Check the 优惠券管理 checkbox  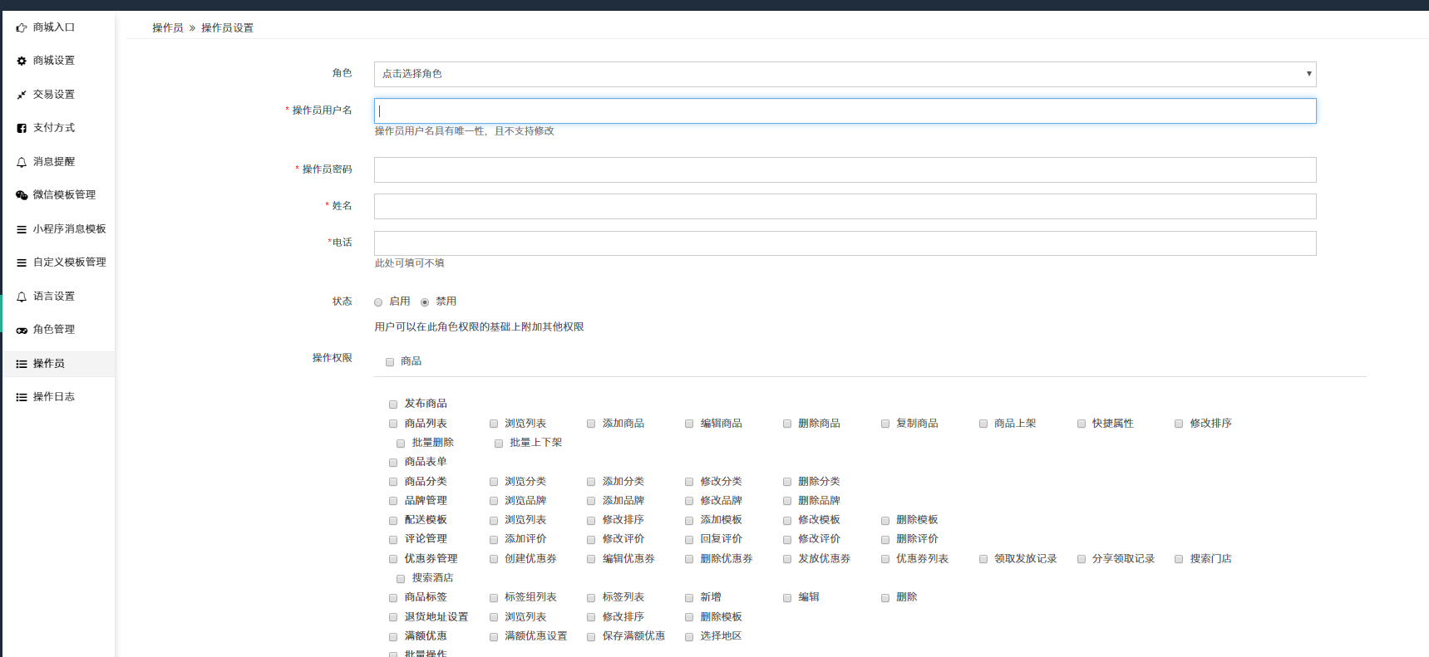click(x=393, y=560)
